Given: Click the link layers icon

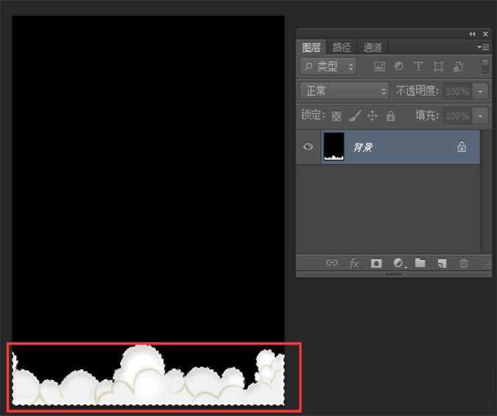Looking at the screenshot, I should (332, 264).
